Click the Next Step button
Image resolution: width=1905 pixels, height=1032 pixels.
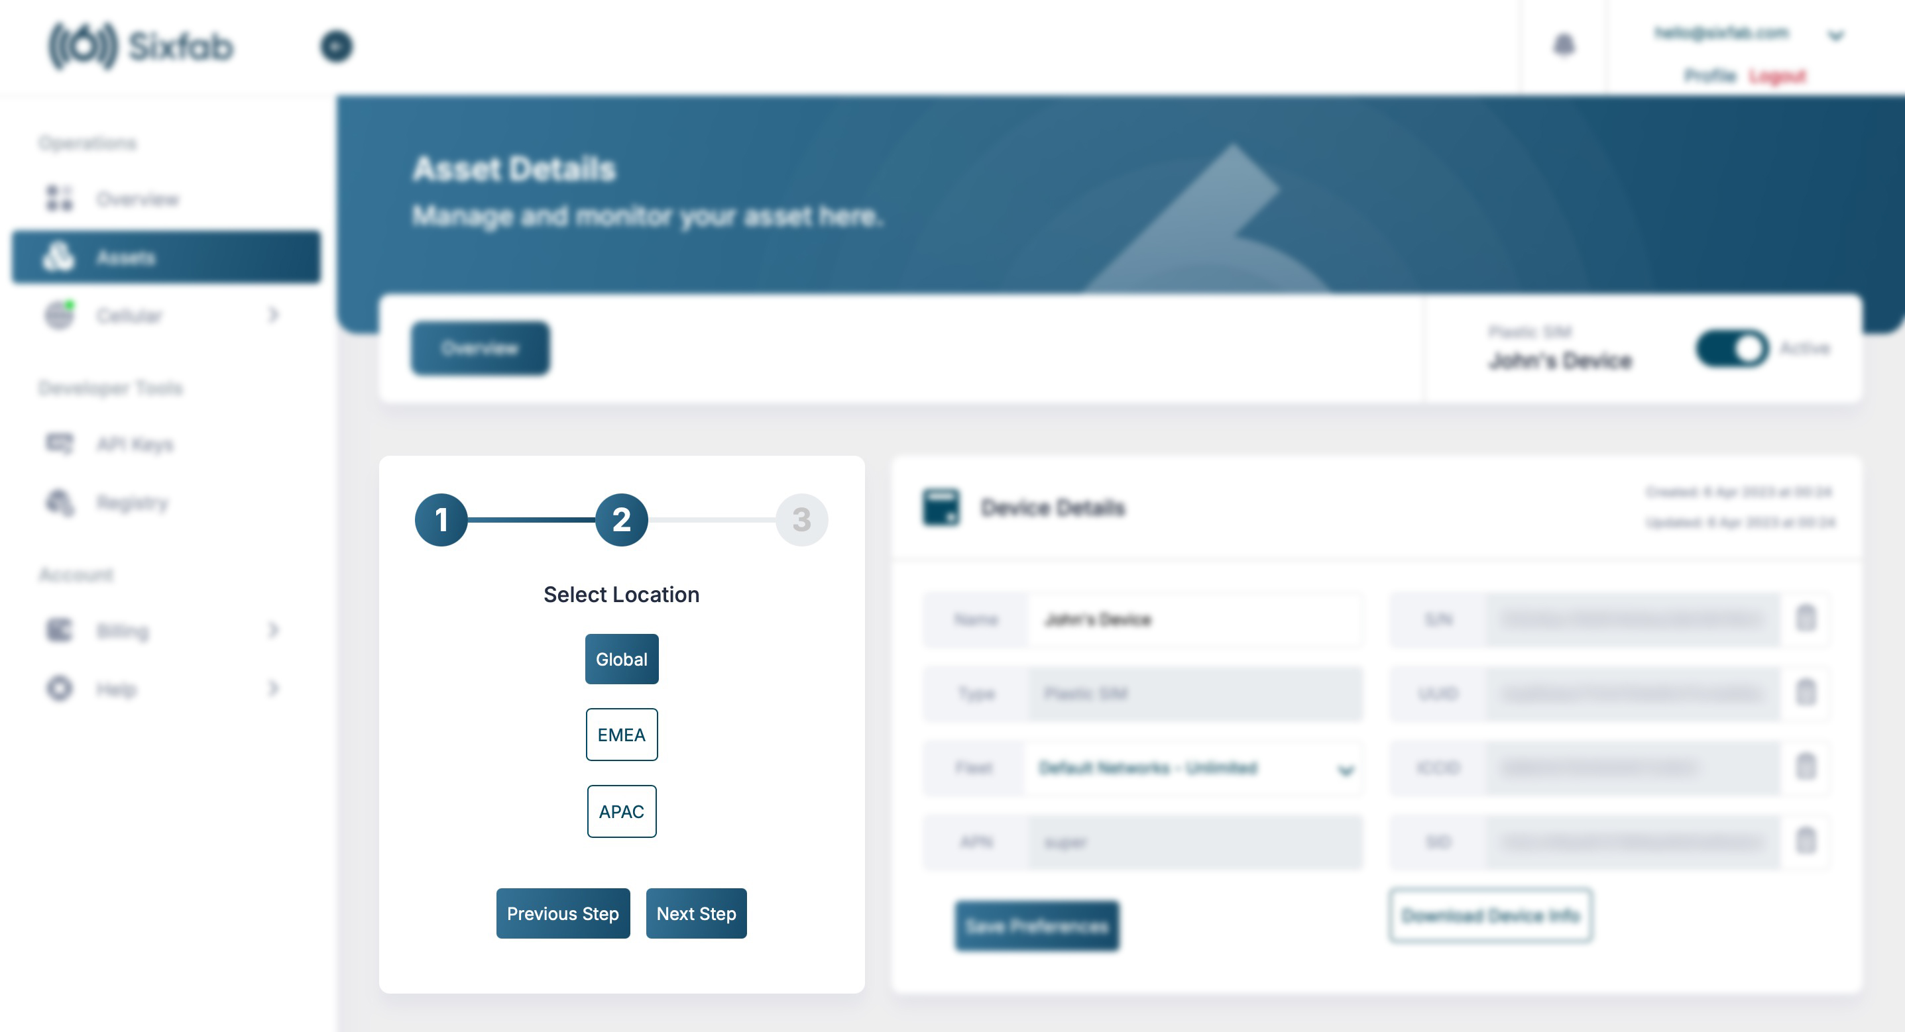click(x=695, y=913)
